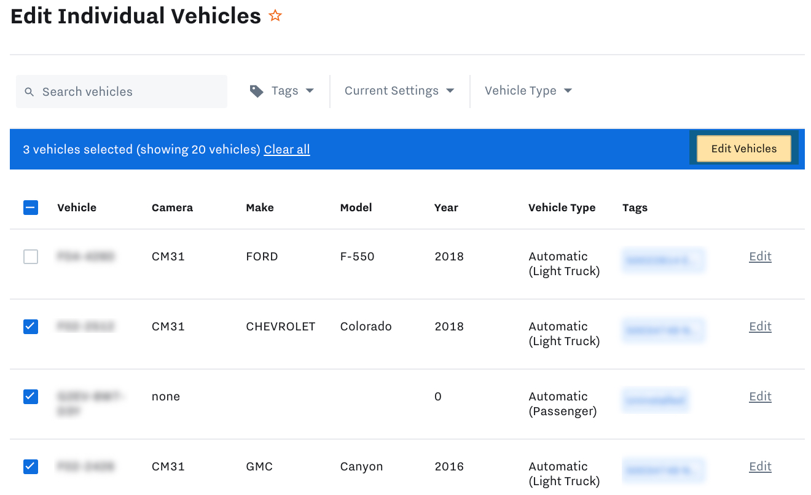The image size is (811, 495).
Task: Check the FORD F-550 row checkbox
Action: click(x=31, y=257)
